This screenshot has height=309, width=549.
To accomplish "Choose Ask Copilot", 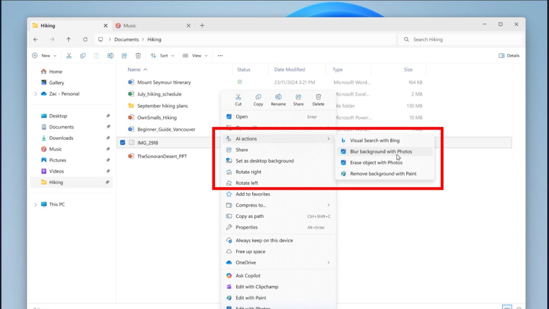I will (278, 276).
